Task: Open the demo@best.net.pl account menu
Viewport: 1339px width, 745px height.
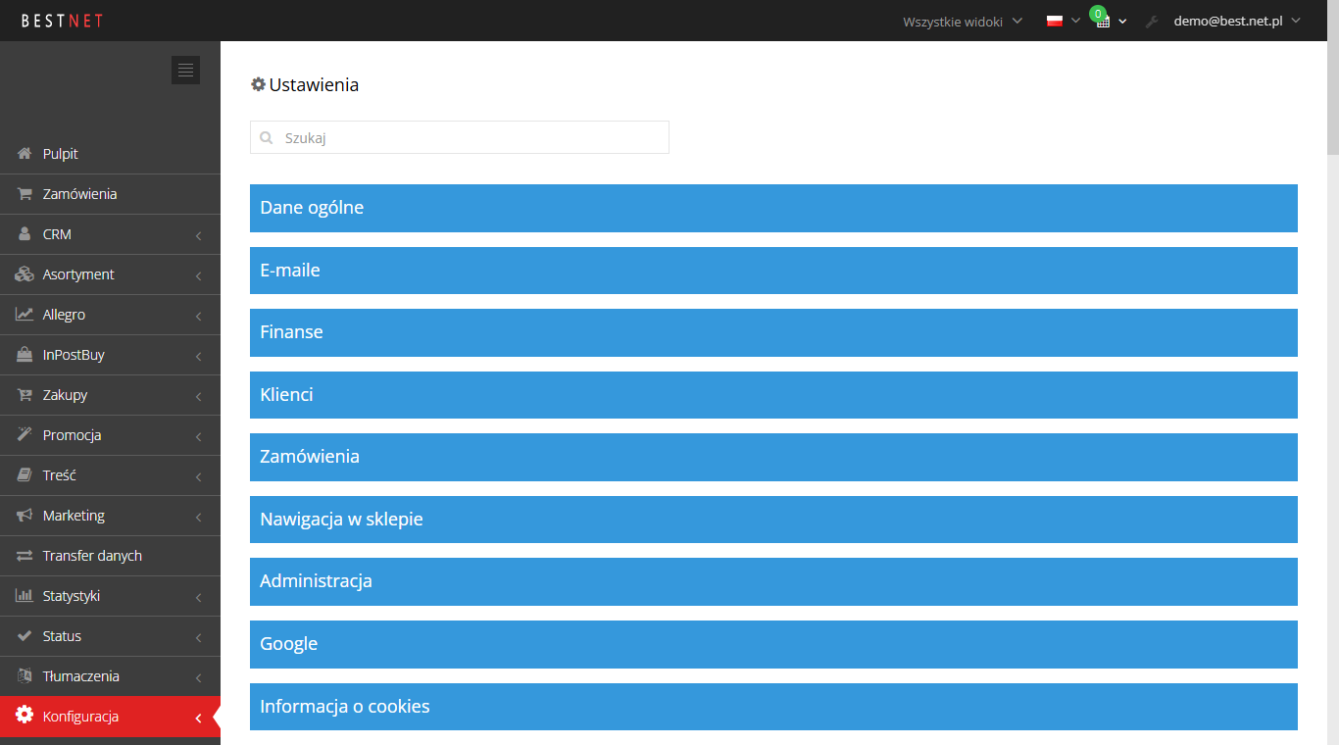Action: (1237, 21)
